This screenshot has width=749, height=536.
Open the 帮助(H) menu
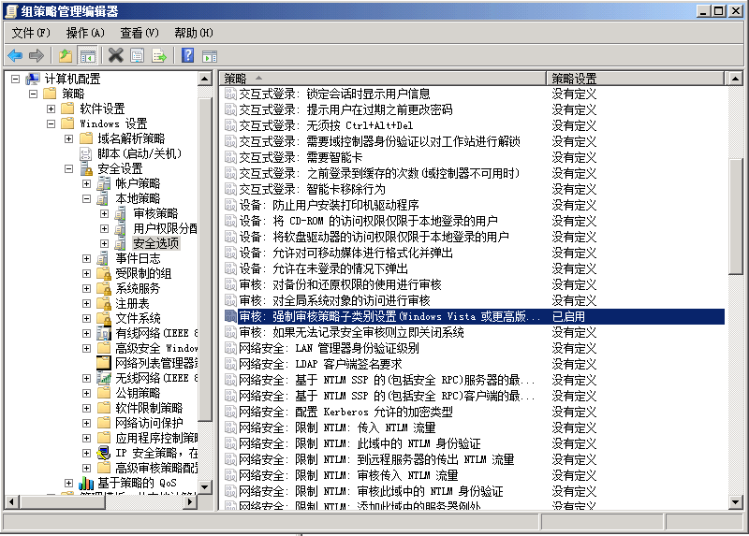click(x=194, y=33)
